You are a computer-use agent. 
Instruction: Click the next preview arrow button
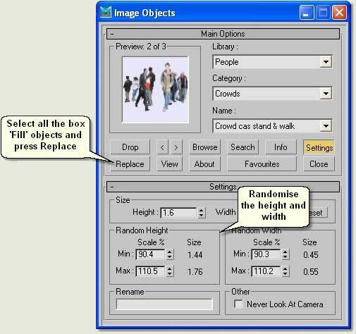(176, 147)
